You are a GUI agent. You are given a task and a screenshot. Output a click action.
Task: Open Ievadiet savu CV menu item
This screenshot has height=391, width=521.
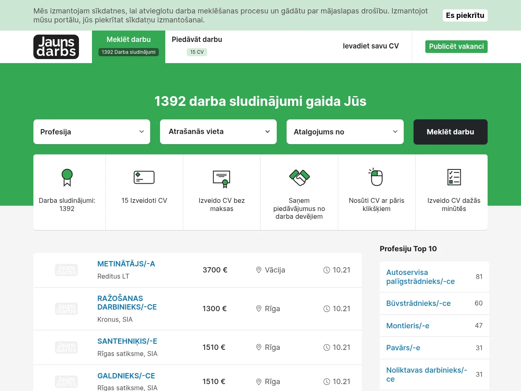(371, 46)
